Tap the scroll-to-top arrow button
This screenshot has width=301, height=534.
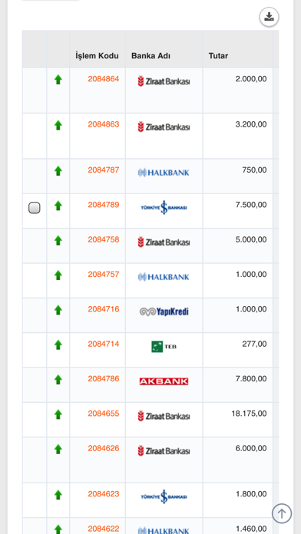pos(282,513)
